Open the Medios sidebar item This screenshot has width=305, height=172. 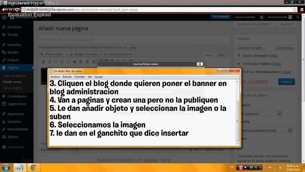13,53
